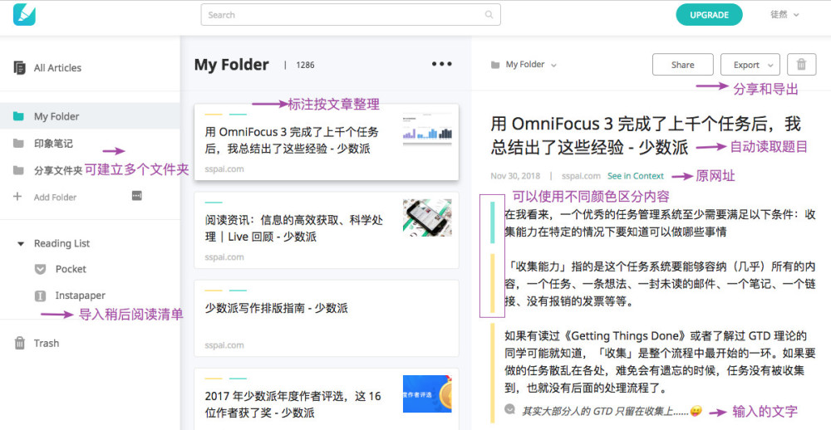The image size is (831, 430).
Task: Click the teal My Folder sidebar icon
Action: click(x=18, y=116)
